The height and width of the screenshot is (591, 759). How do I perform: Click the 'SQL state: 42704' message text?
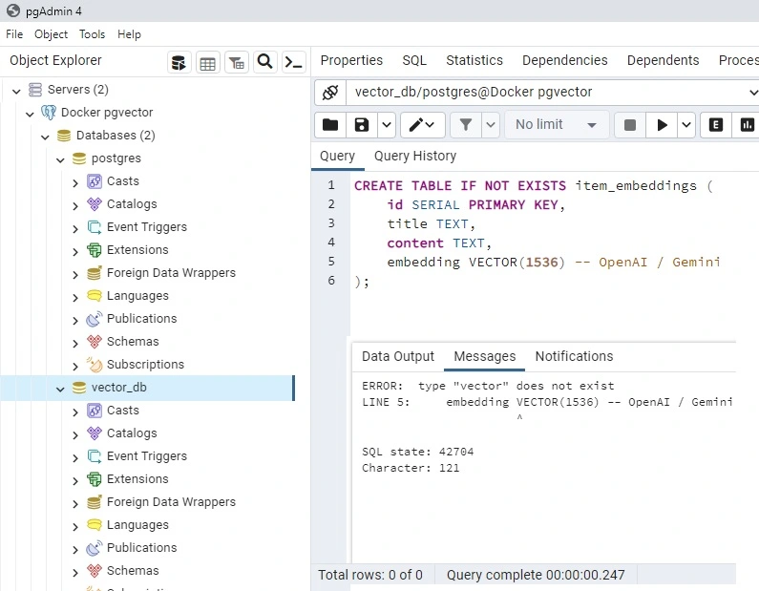coord(418,453)
